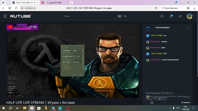Open the RUTUBE hamburger menu
Viewport: 198px width, 111px height.
pyautogui.click(x=5, y=16)
